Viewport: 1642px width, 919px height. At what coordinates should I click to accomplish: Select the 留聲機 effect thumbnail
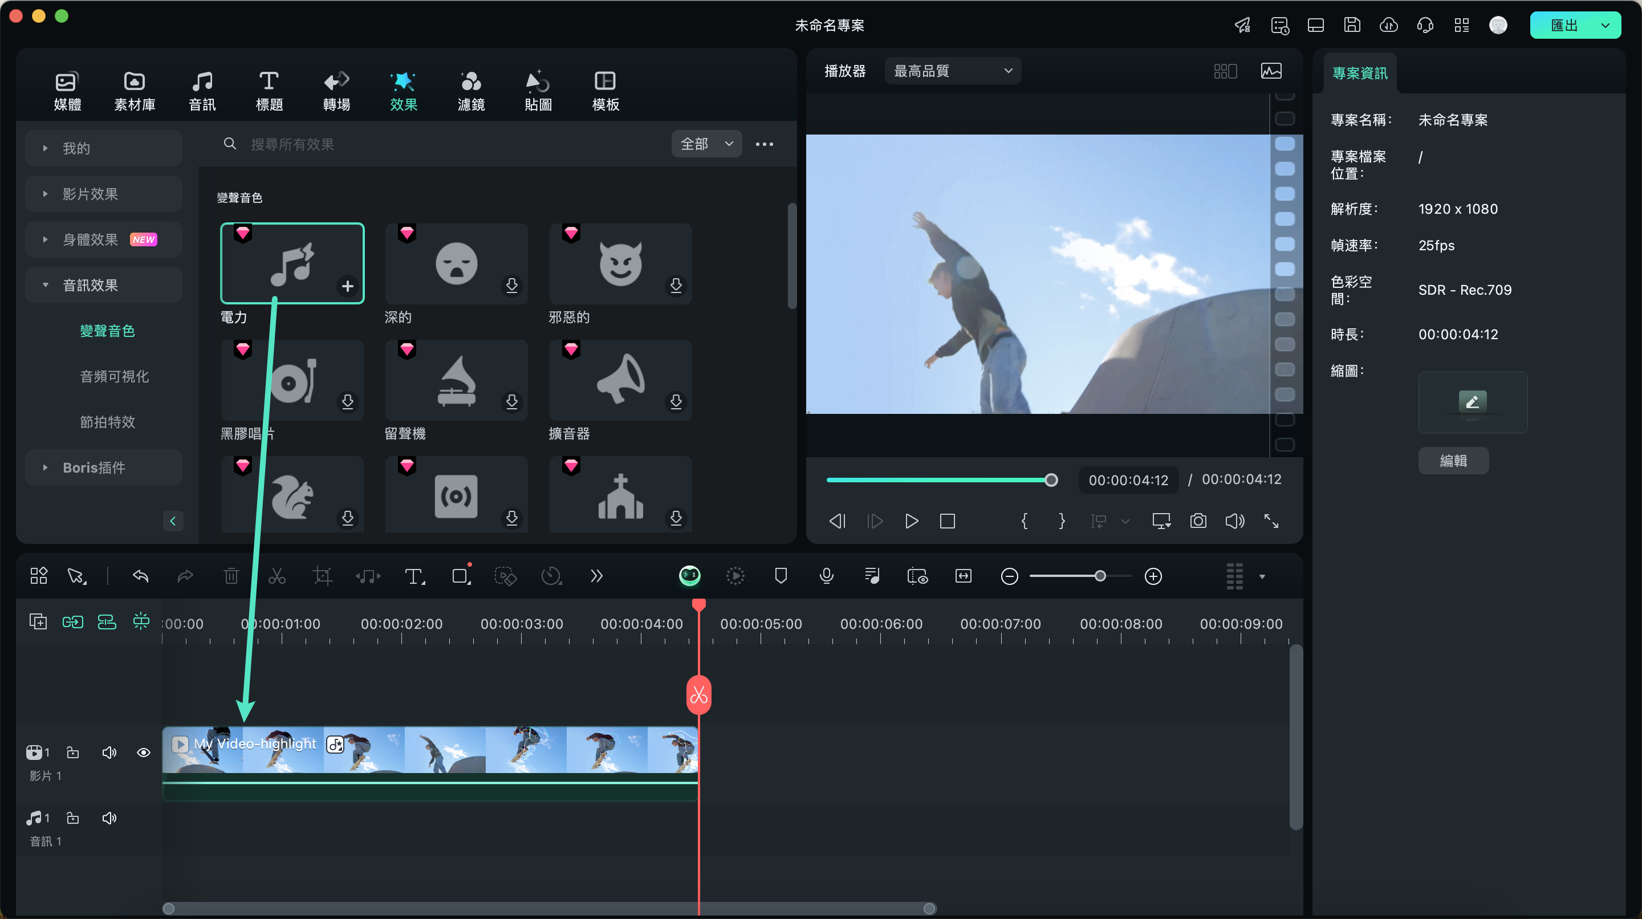tap(456, 380)
